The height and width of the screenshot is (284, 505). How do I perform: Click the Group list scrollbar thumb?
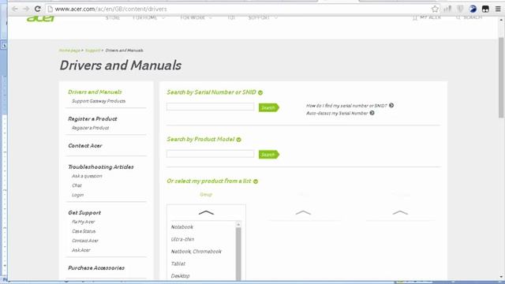pos(238,254)
